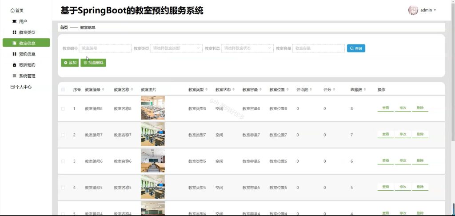Click 删除 for 教室编号5 row

coord(420,187)
